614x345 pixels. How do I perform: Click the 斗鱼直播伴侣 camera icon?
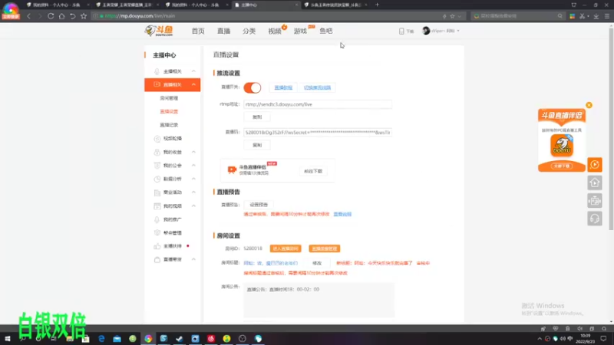tap(232, 169)
